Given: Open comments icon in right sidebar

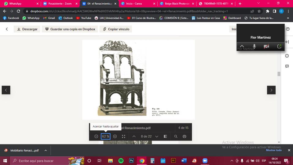Looking at the screenshot, I should click(x=287, y=66).
